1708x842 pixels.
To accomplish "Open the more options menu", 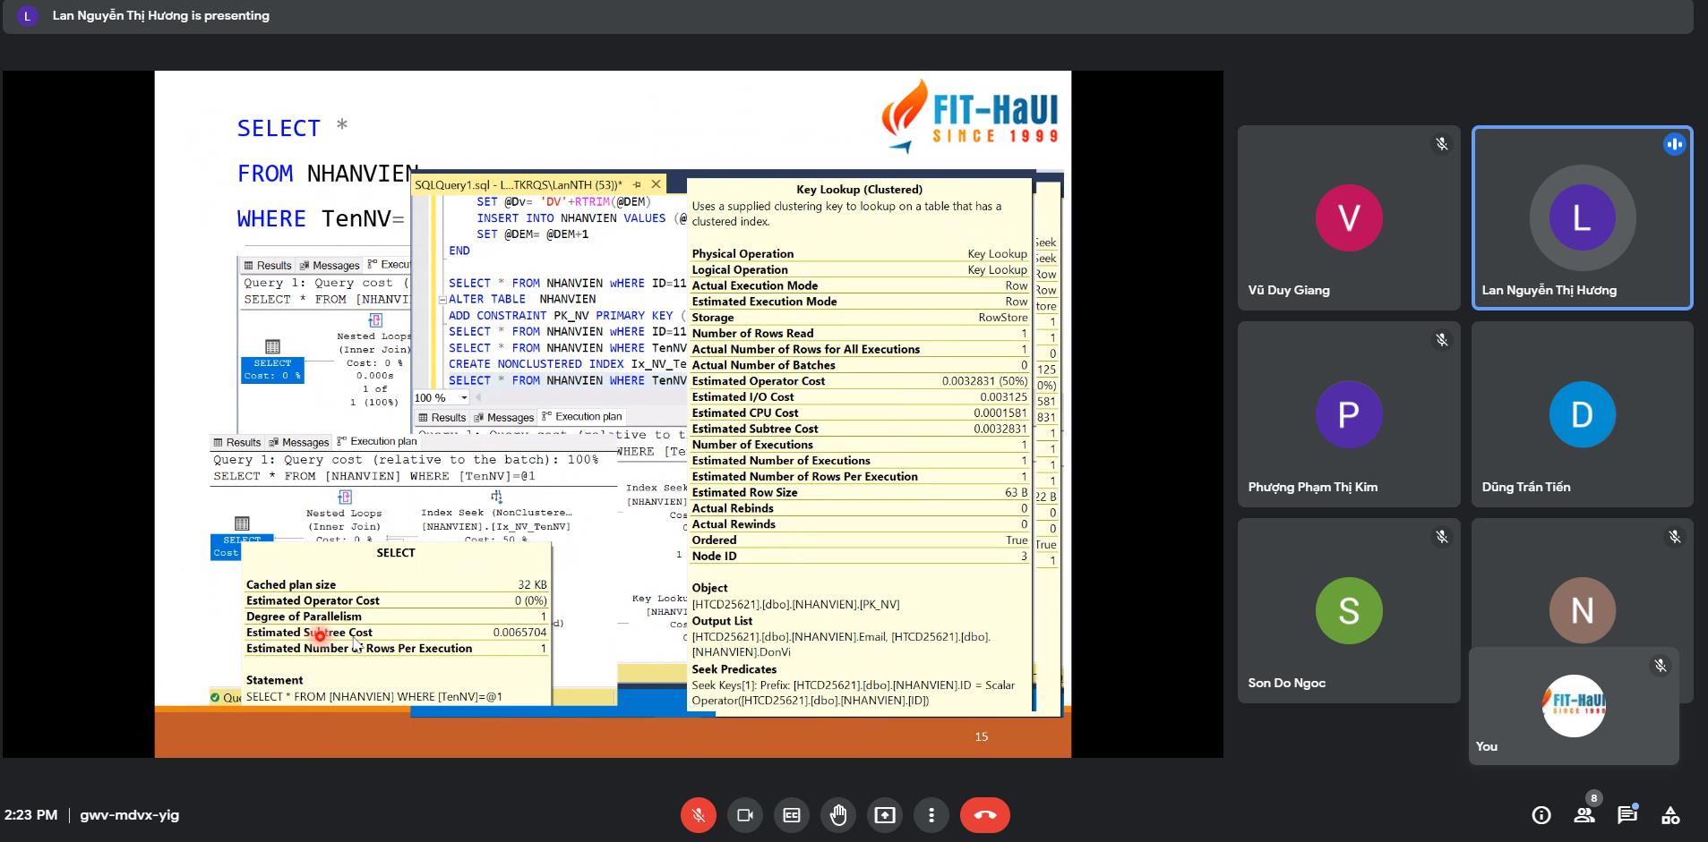I will [931, 815].
